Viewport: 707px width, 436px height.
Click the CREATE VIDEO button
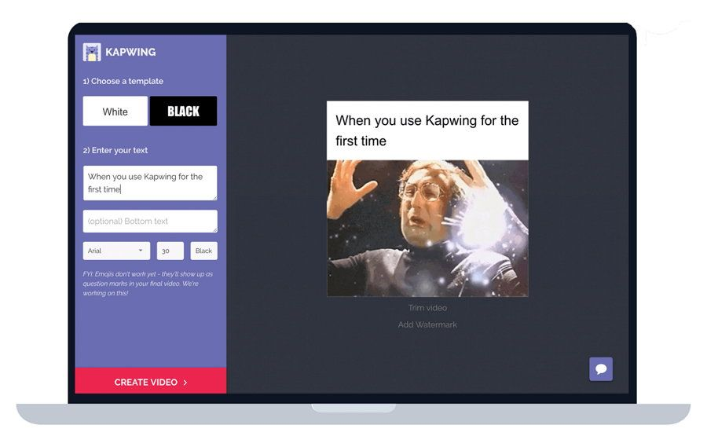click(151, 381)
